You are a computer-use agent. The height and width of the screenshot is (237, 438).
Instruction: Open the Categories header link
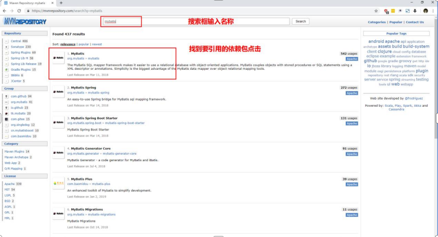(377, 22)
